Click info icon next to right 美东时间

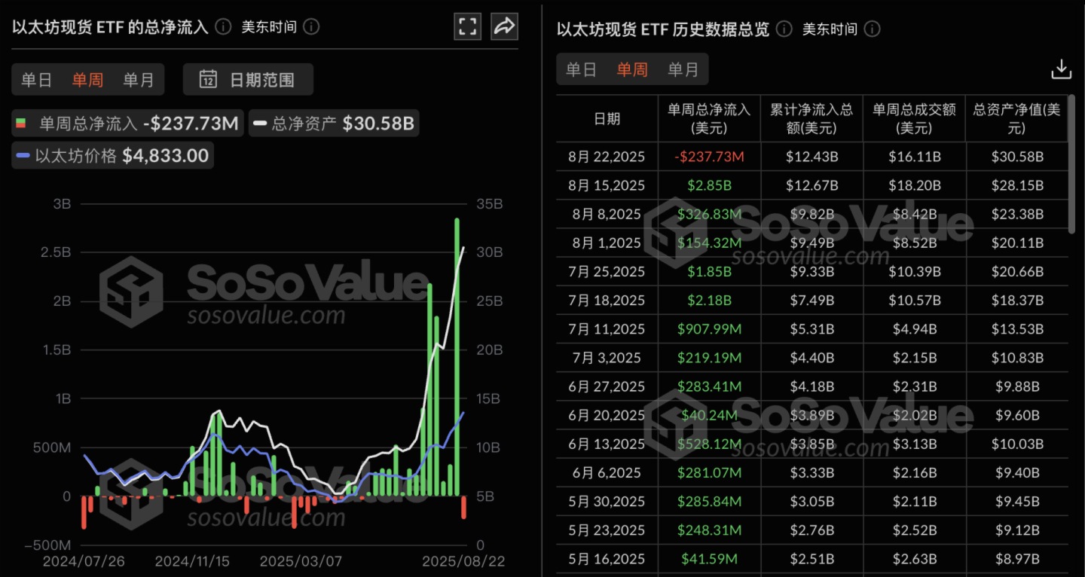(873, 29)
